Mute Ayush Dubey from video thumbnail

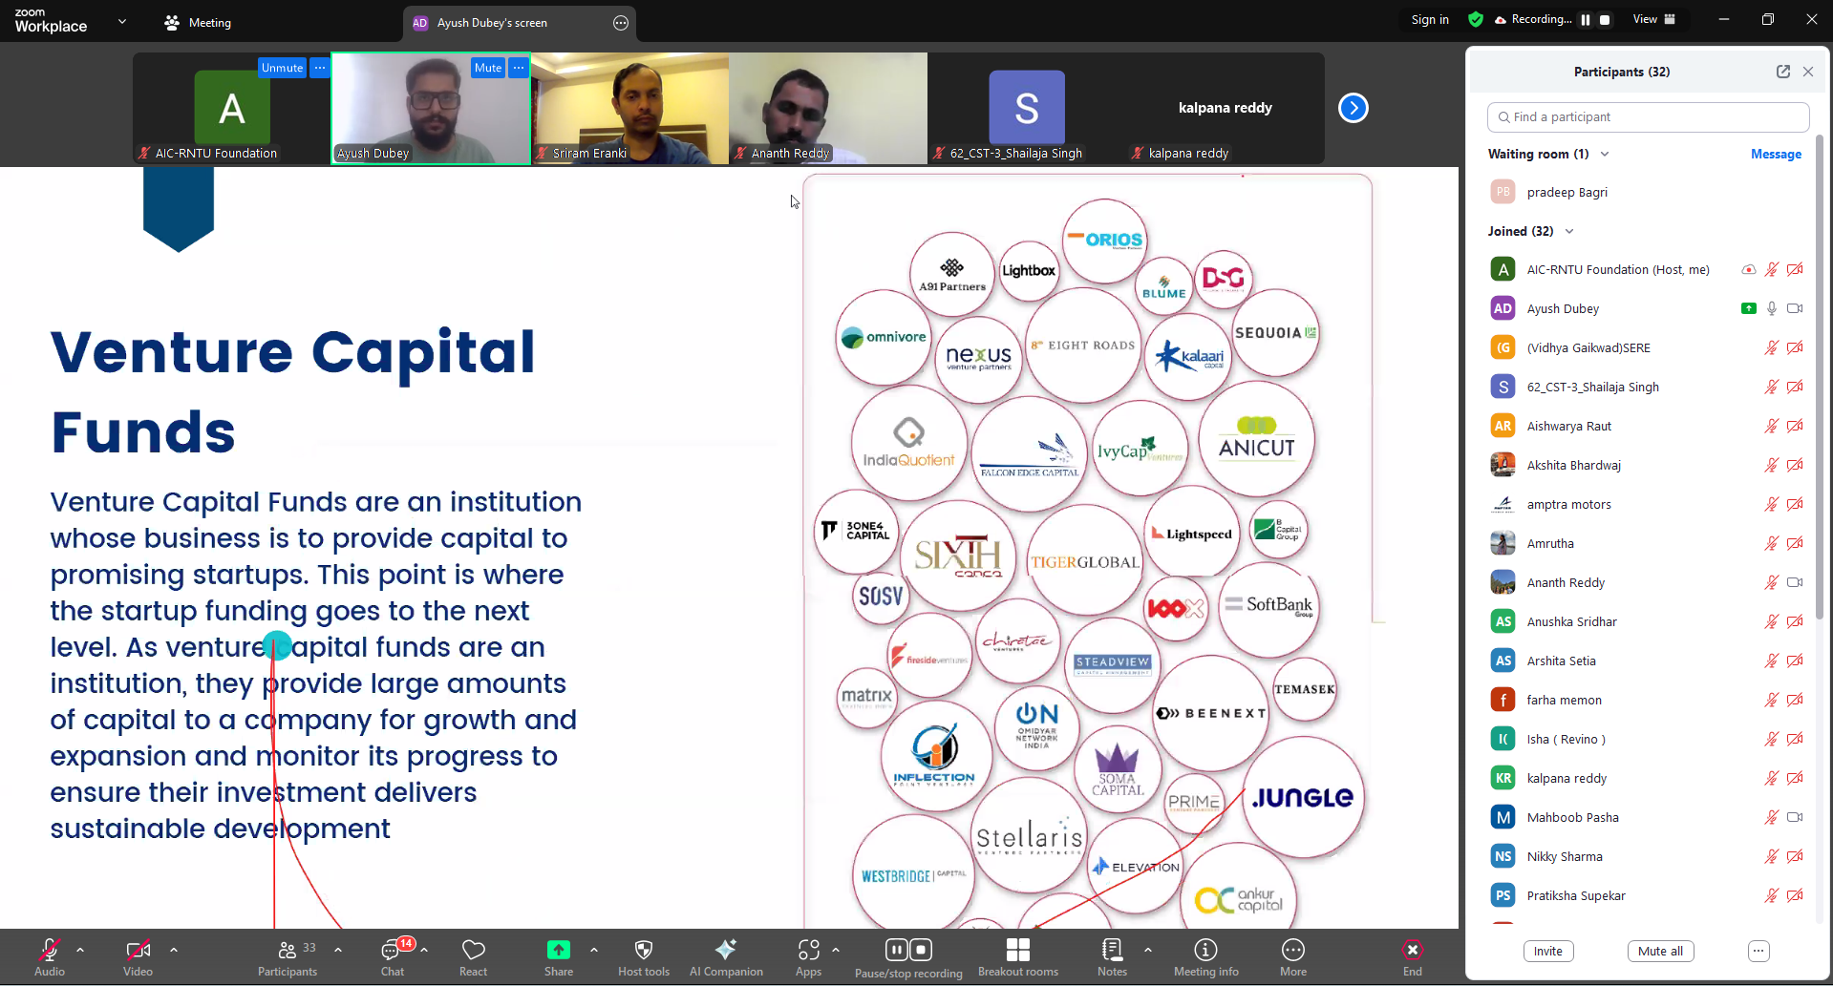[x=488, y=68]
